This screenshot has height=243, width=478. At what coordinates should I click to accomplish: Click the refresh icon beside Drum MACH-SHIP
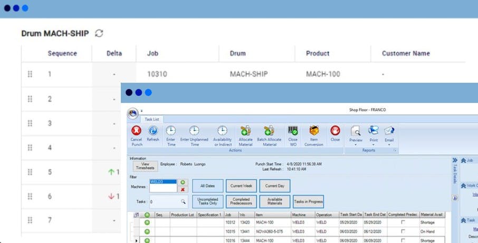(99, 33)
